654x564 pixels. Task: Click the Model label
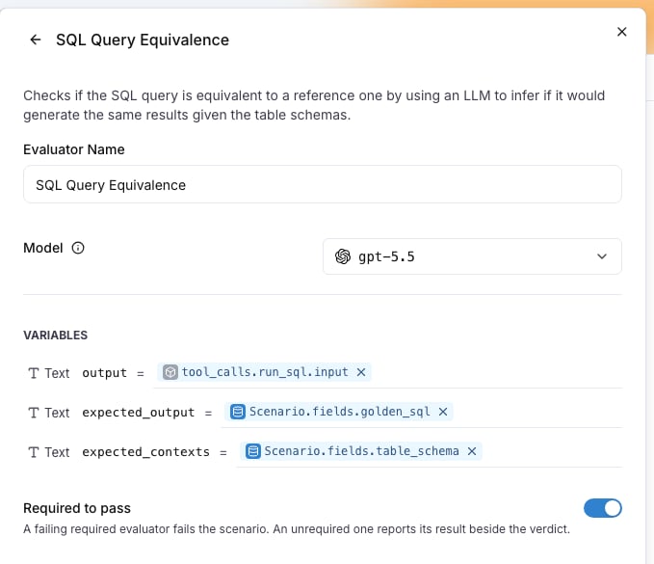(43, 248)
